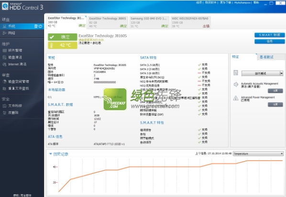This screenshot has height=197, width=286.
Task: Open 网络 via its network icon
Action: [4, 33]
